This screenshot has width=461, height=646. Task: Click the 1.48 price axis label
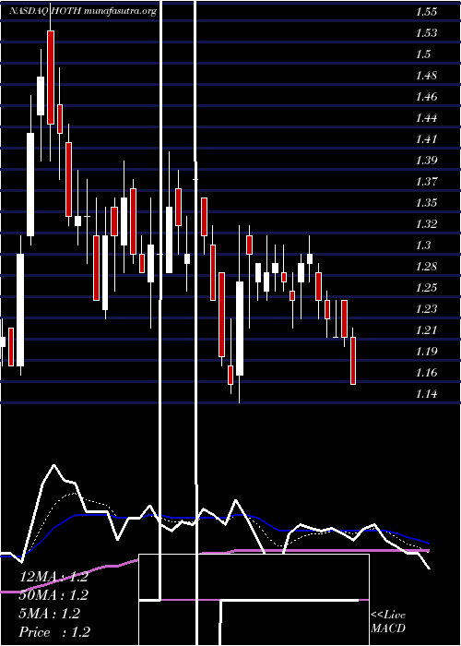[426, 76]
